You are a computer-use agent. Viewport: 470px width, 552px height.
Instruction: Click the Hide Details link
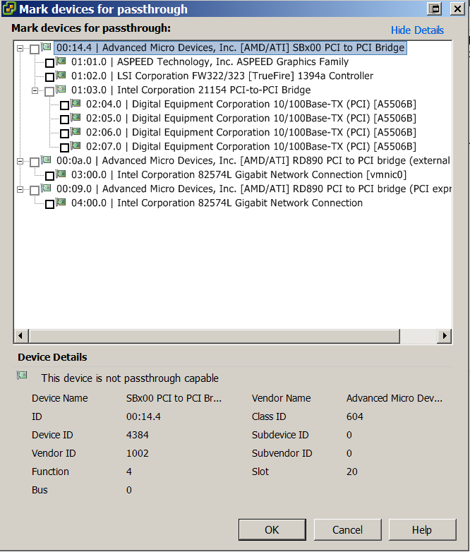[417, 30]
